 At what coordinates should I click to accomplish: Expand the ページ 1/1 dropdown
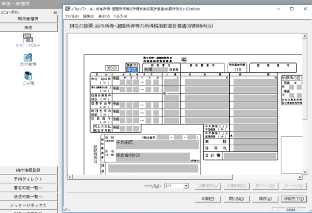[186, 186]
